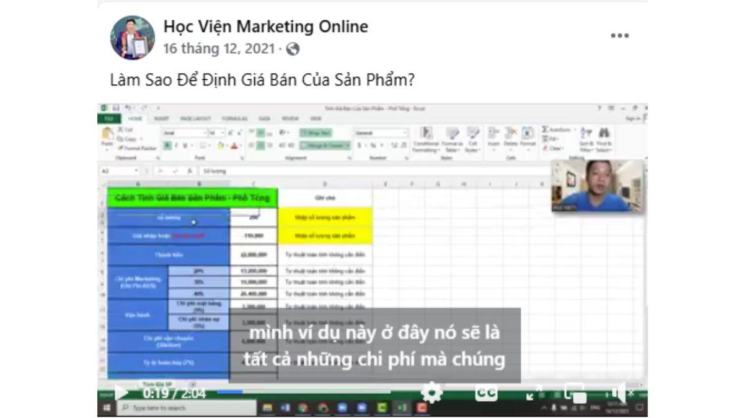Click the public audience globe icon
744x418 pixels.
[293, 49]
